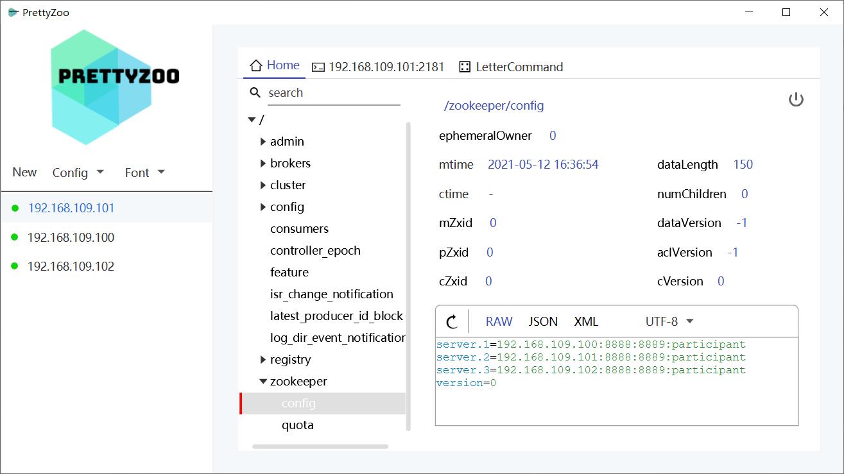Collapse the zookeeper node arrow
This screenshot has height=474, width=844.
coord(263,382)
